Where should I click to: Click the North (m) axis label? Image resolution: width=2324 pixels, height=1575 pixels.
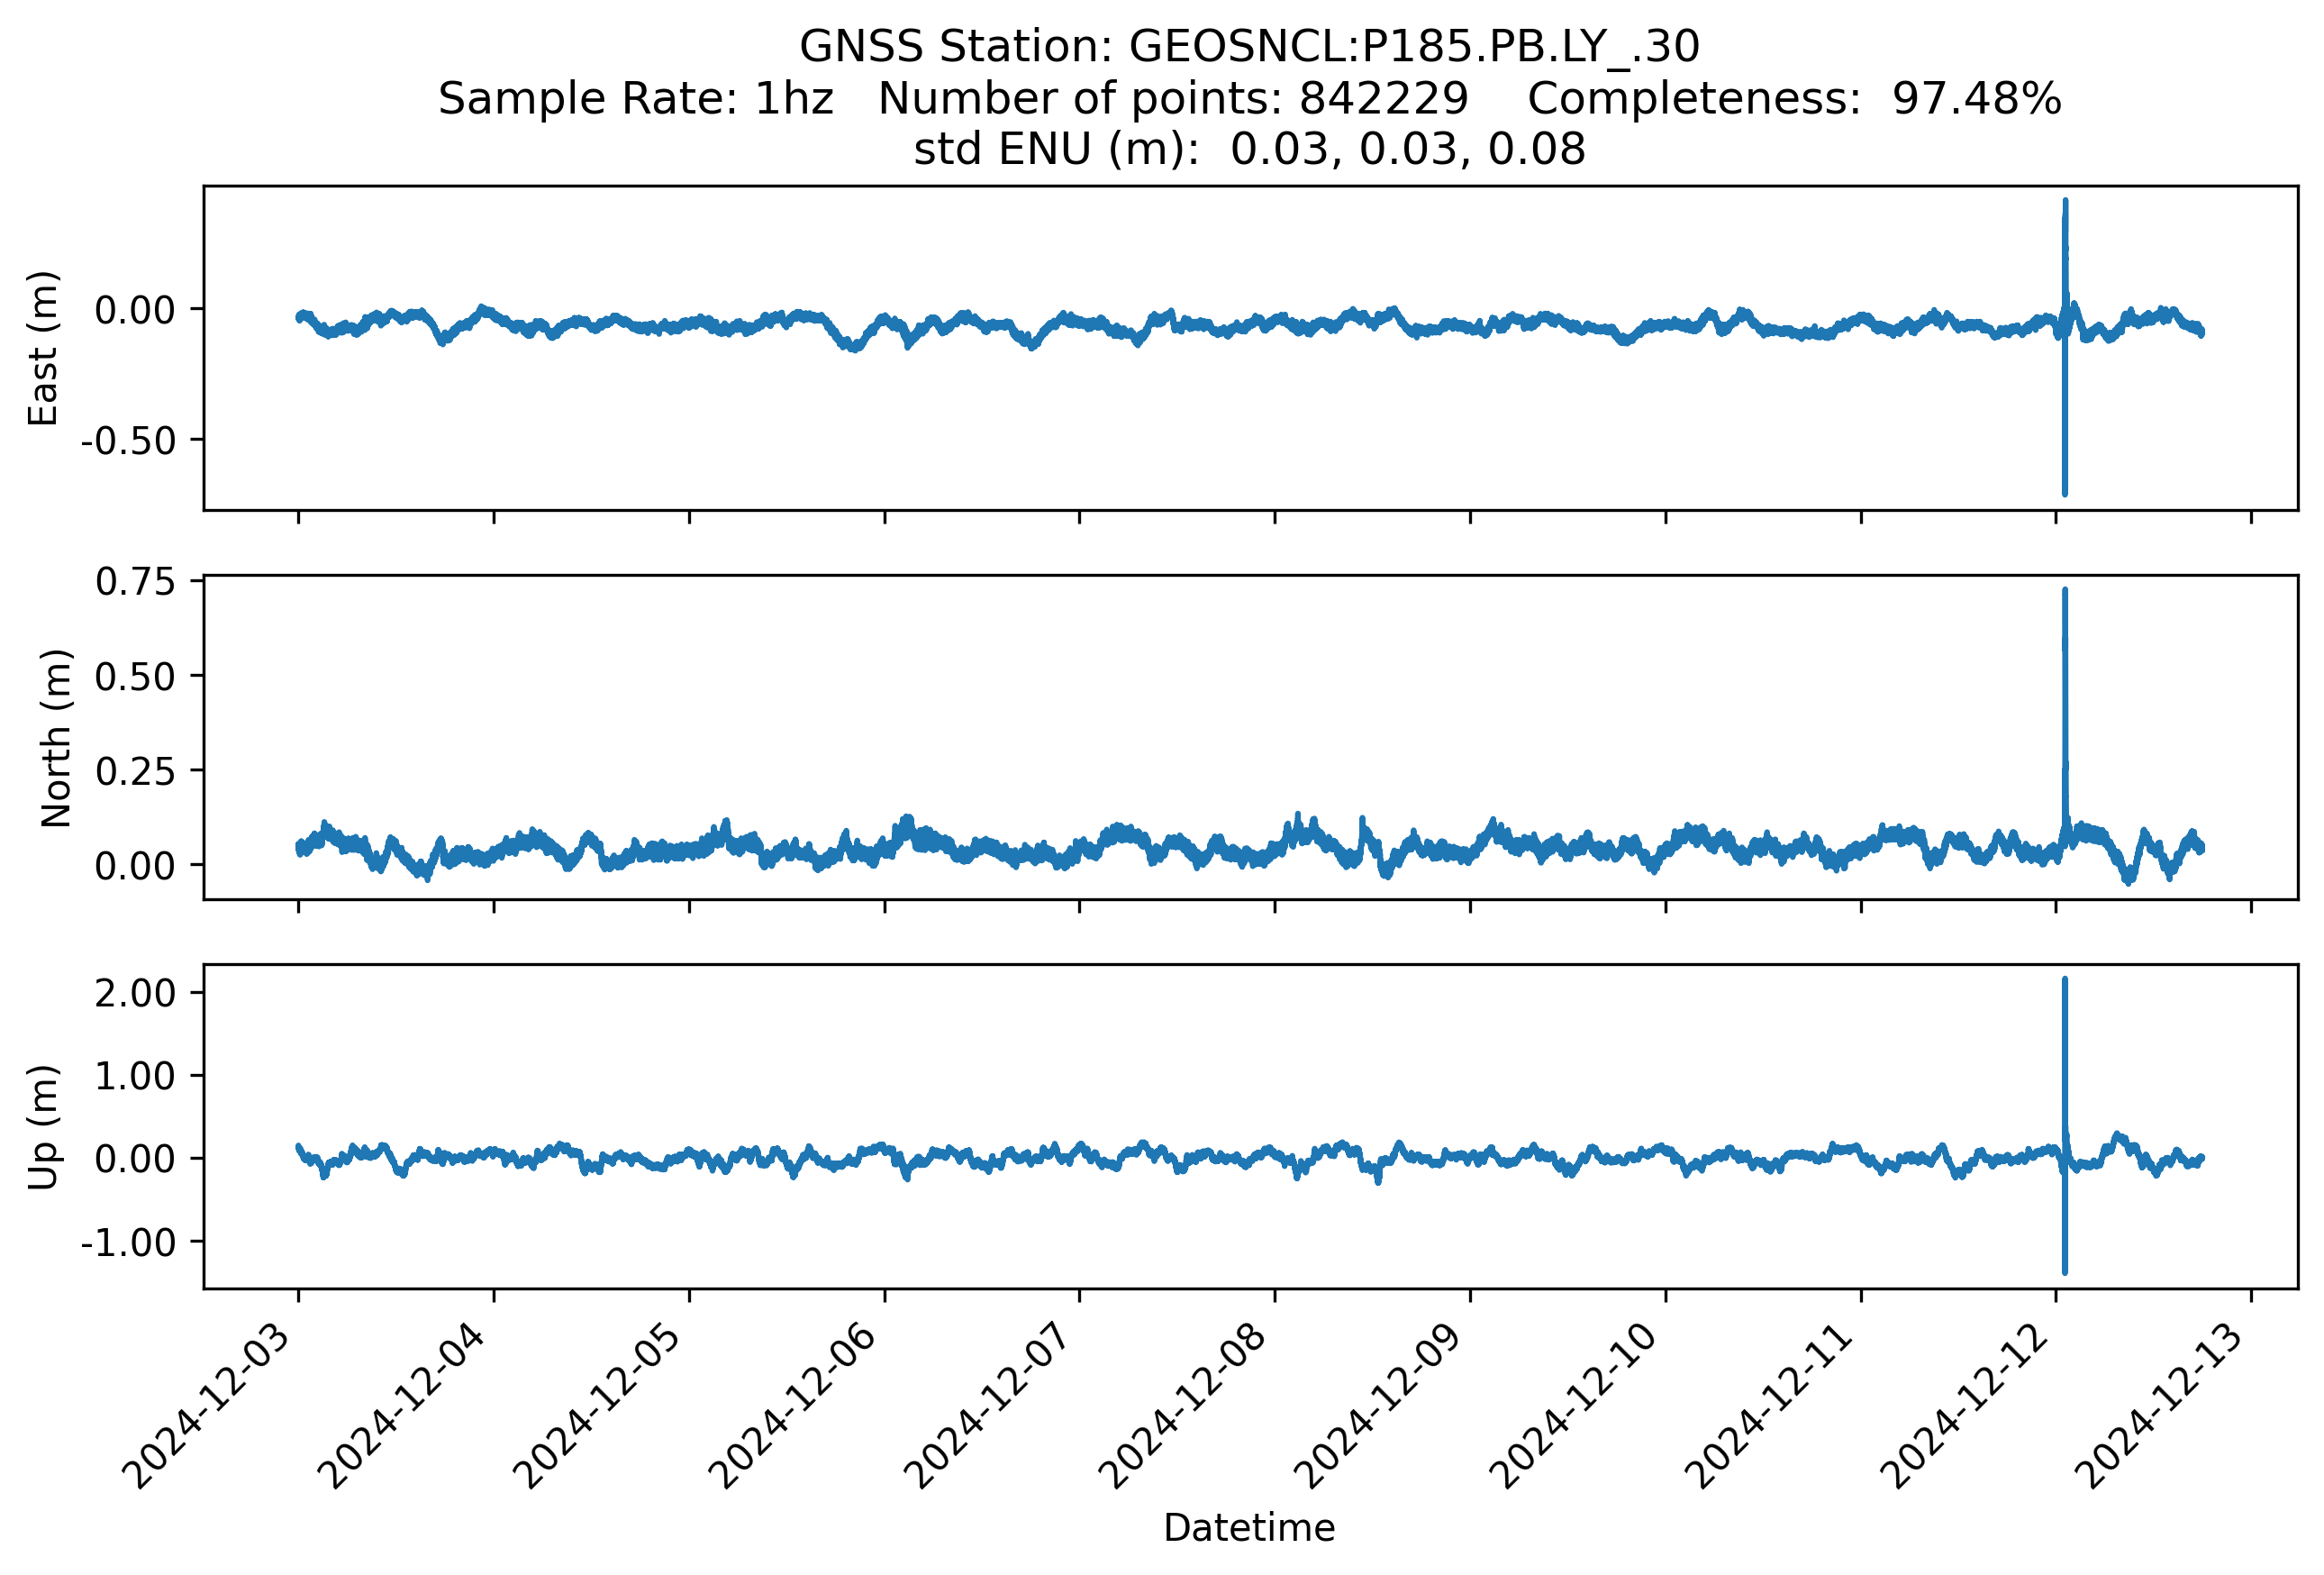coord(56,738)
